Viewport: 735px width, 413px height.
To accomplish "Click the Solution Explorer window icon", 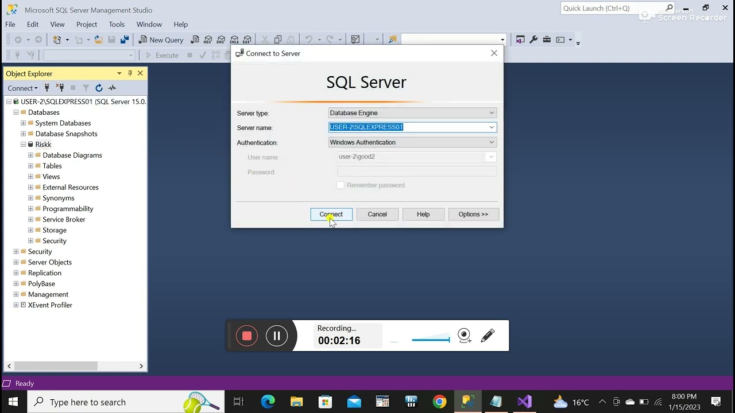I will [x=520, y=40].
